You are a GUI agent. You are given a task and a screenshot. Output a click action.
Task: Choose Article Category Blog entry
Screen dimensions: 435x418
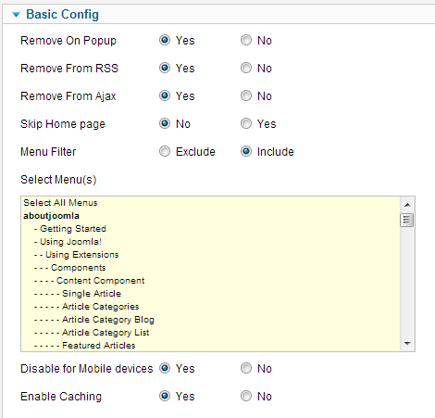pos(210,320)
